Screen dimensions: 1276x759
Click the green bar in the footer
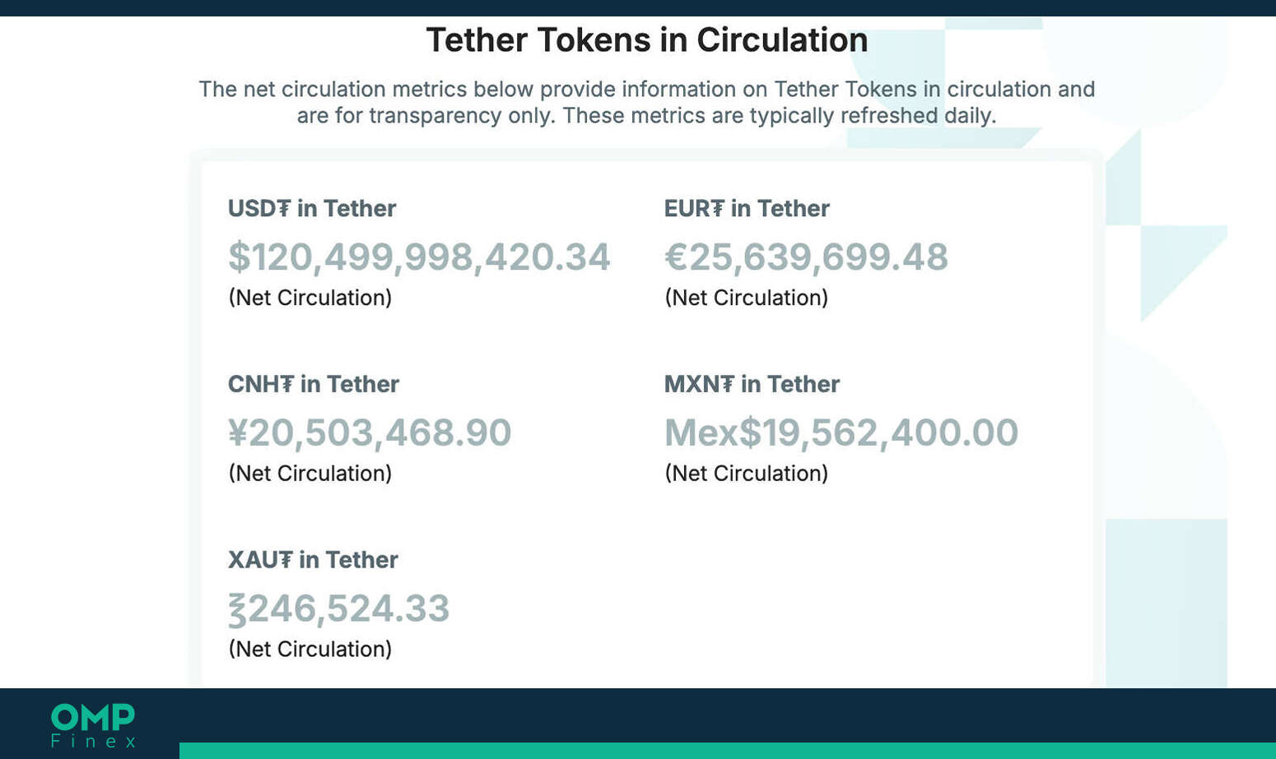728,751
